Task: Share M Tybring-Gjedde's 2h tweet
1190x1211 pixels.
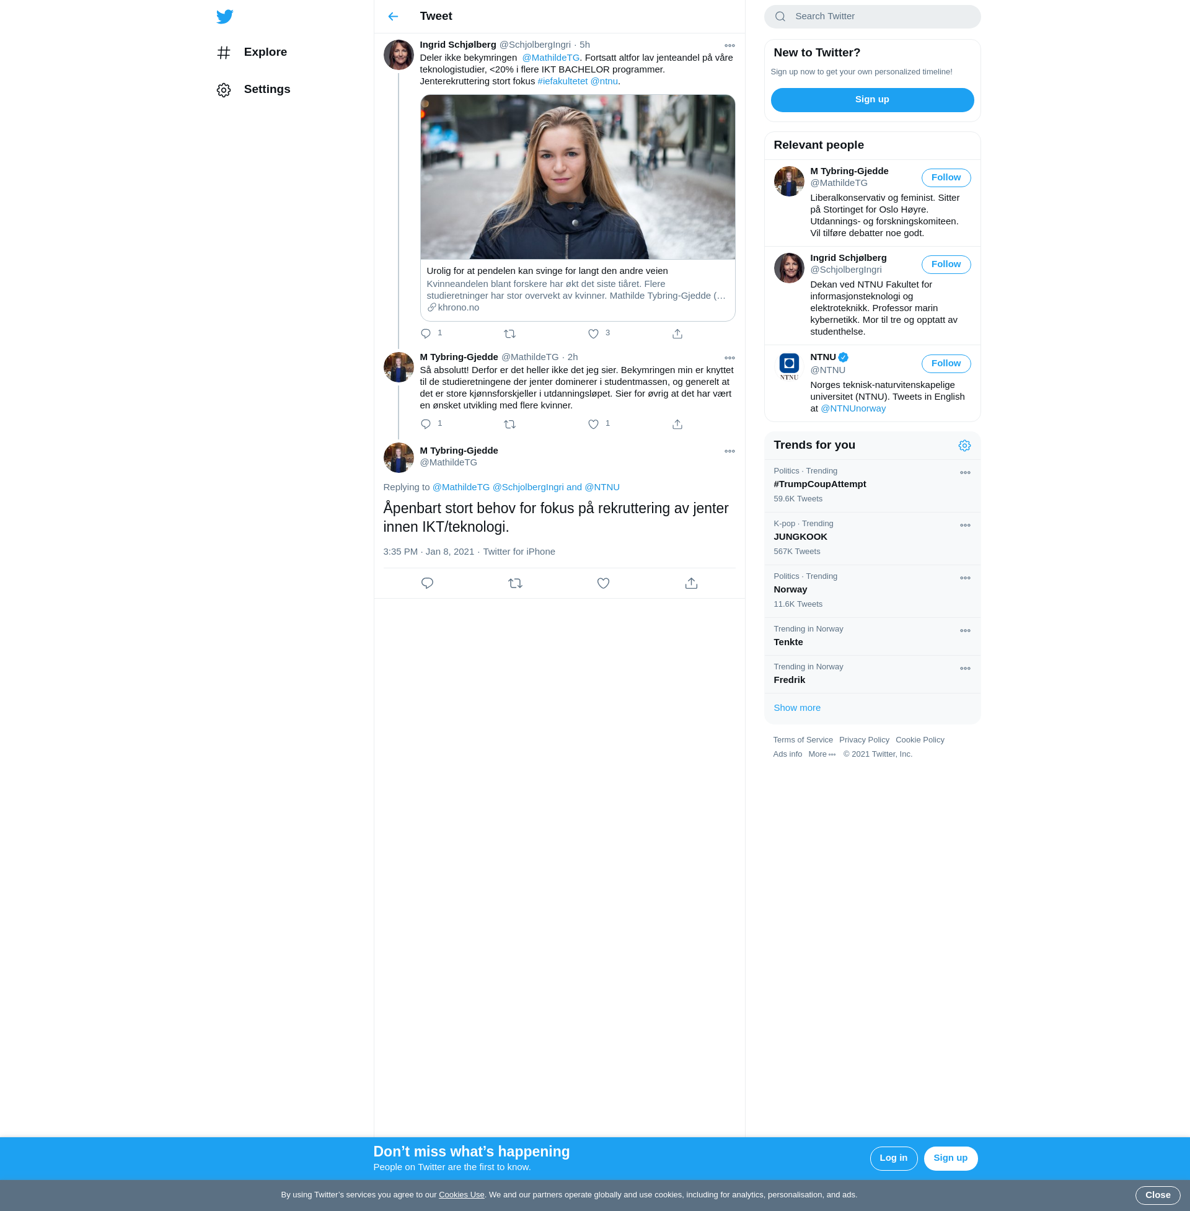Action: (x=677, y=425)
